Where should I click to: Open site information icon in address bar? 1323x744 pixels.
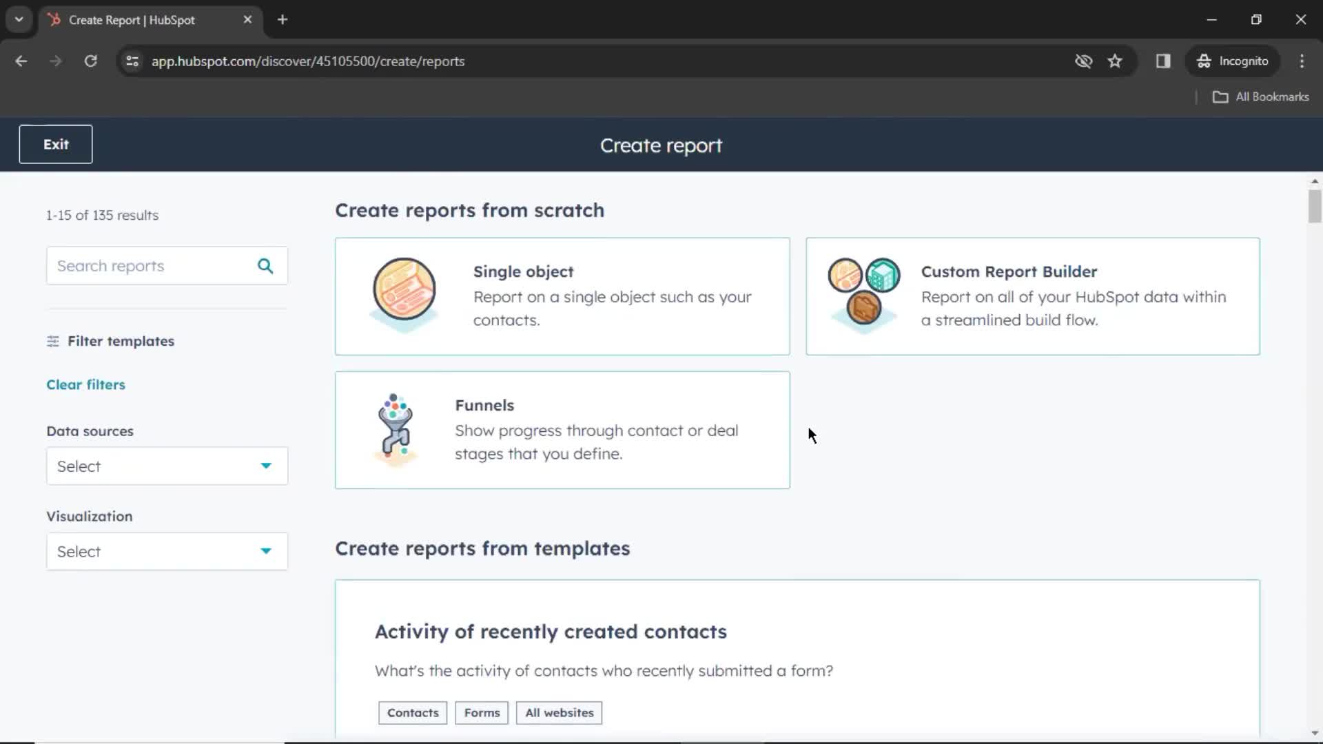click(132, 61)
